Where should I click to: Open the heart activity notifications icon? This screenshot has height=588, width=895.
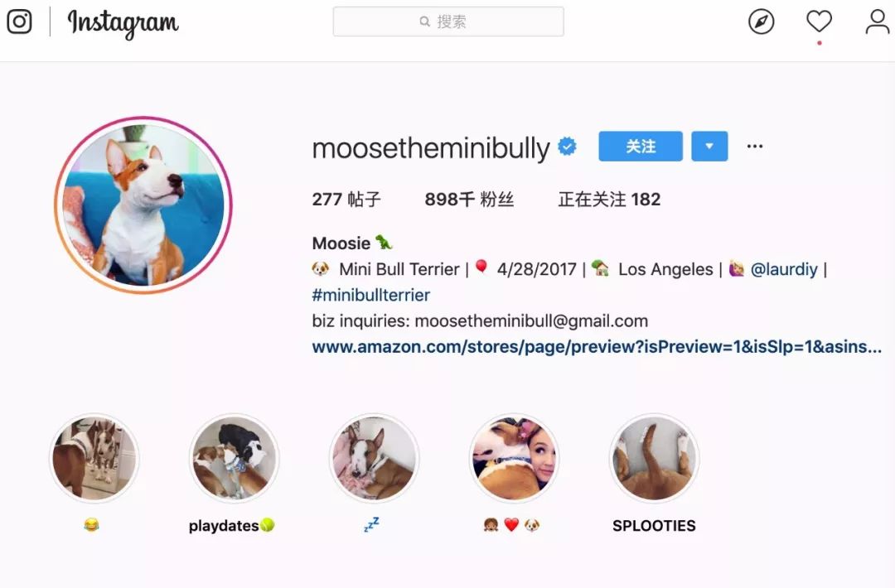pos(819,22)
